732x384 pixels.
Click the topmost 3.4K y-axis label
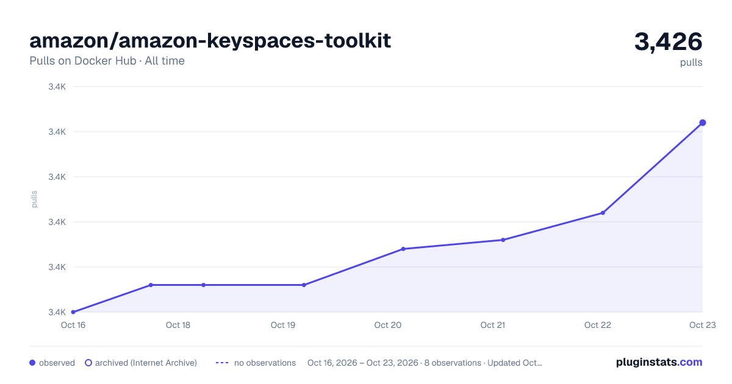pos(57,87)
